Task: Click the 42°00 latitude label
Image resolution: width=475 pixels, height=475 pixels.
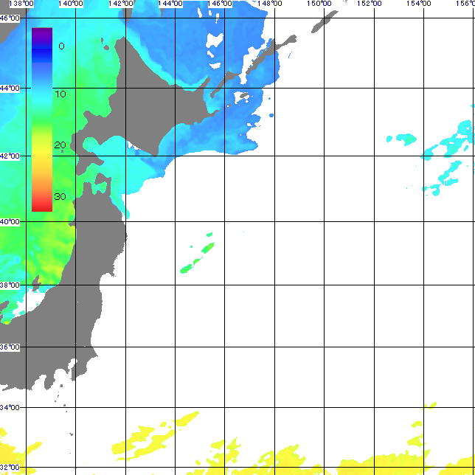Action: click(x=10, y=156)
